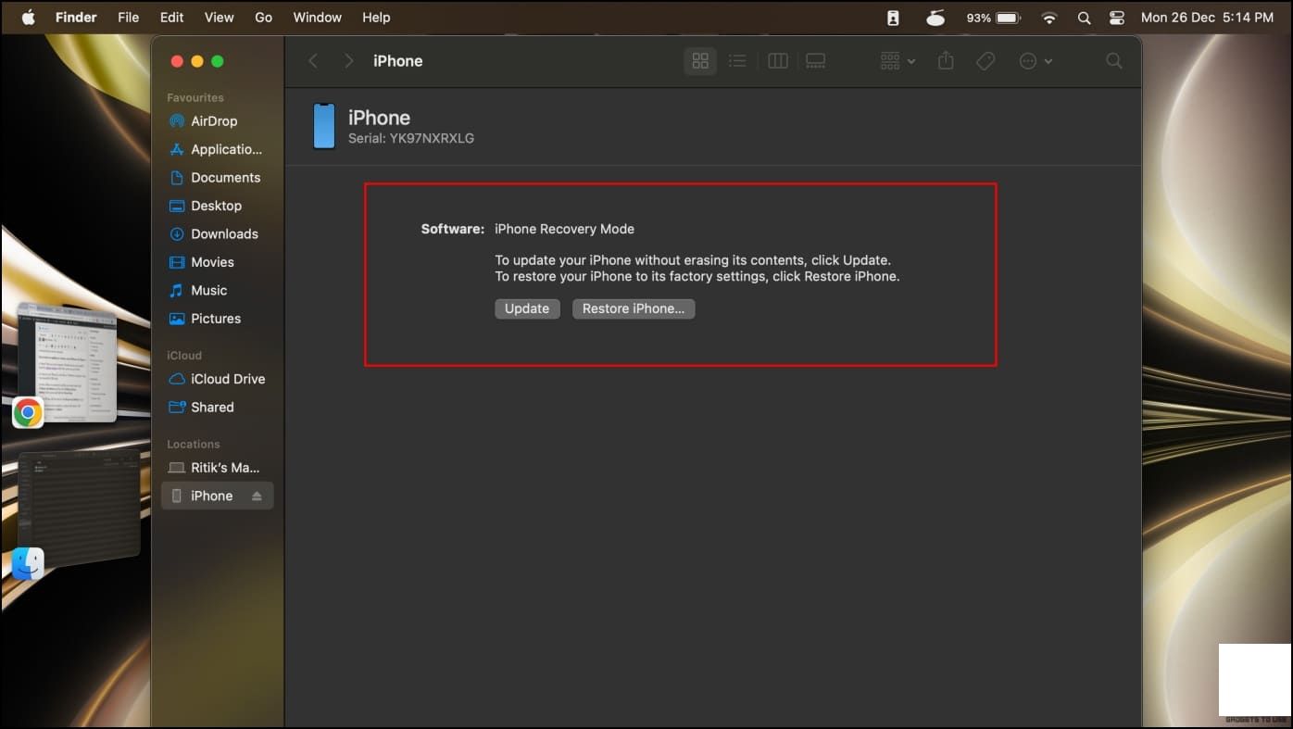The image size is (1293, 729).
Task: Click the bowl-shaped menu bar icon
Action: [x=935, y=18]
